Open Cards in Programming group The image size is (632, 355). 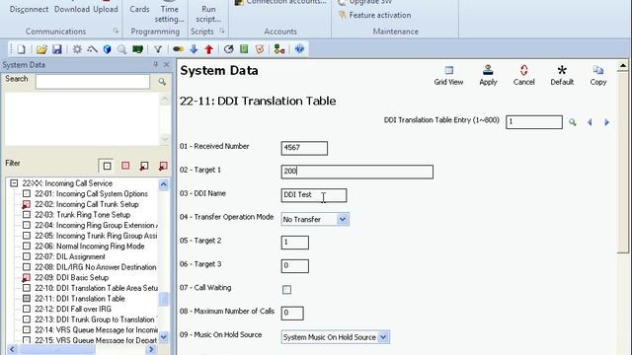pos(139,9)
